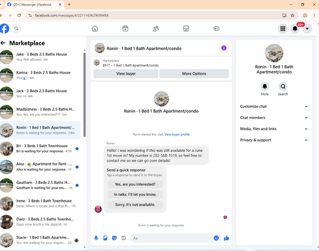Screen dimensions: 319x251
Task: Send quick reply 'In talks. I'll let you know.'
Action: (135, 194)
